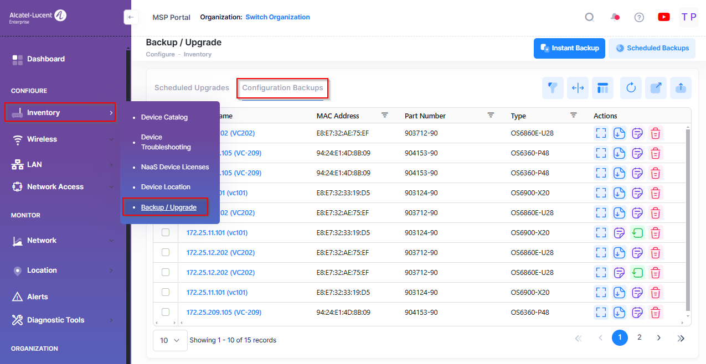Tick checkbox of VC202 row with green restore icon
Screen dimensions: 706x364
[x=166, y=272]
